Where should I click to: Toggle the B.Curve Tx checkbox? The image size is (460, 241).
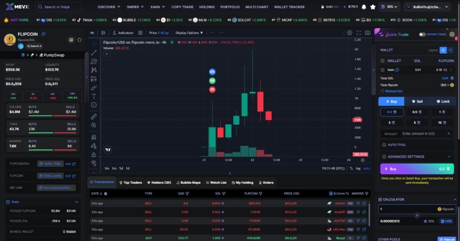pyautogui.click(x=331, y=193)
